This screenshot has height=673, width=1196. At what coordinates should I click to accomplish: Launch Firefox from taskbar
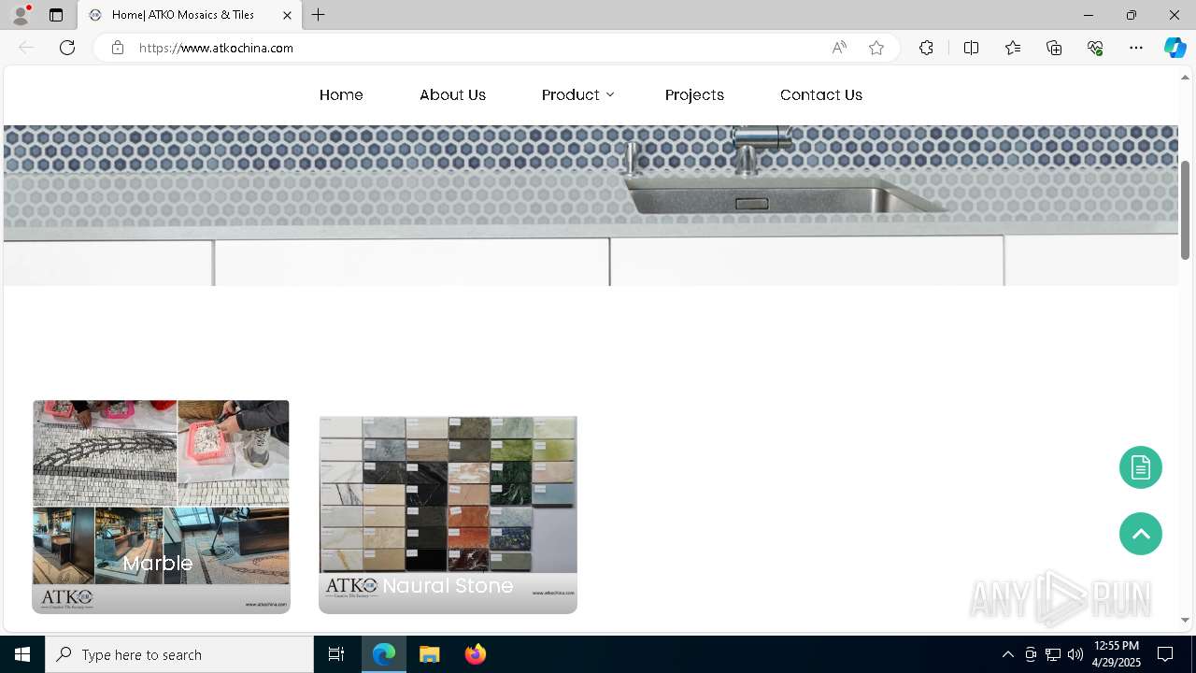click(475, 654)
